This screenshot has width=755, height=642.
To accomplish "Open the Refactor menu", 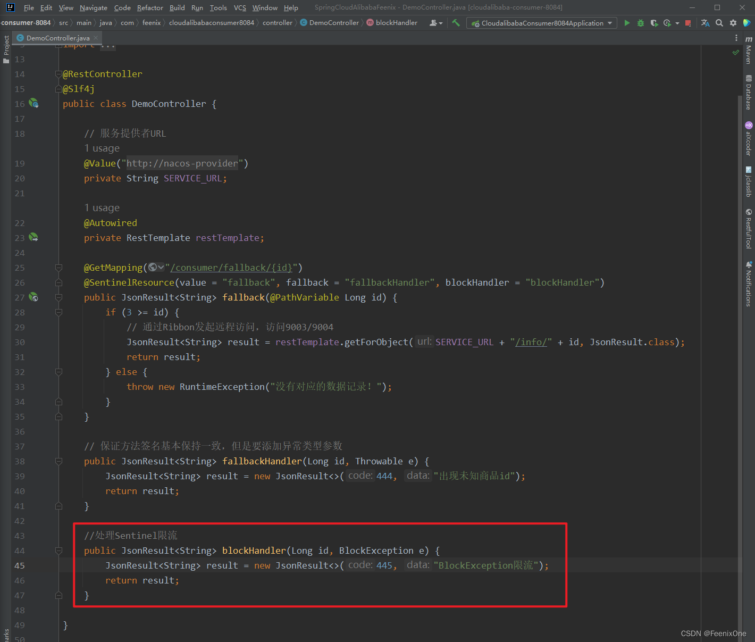I will 150,7.
